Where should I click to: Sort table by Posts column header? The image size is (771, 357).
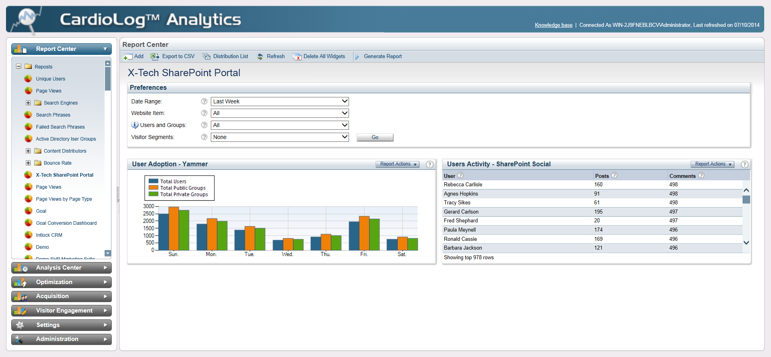(602, 176)
